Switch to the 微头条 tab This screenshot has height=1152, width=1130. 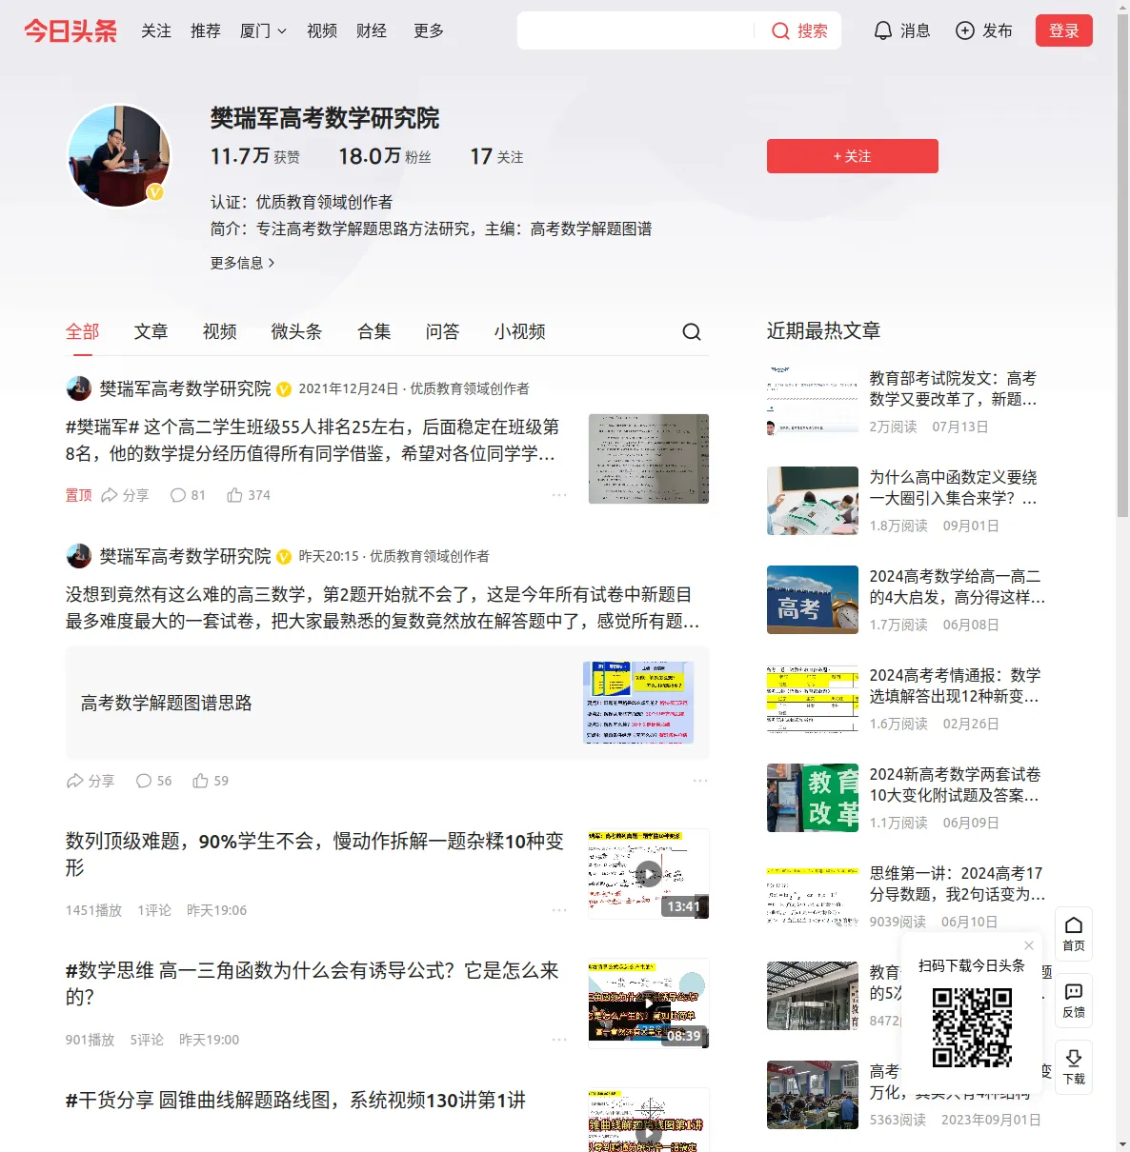tap(297, 331)
